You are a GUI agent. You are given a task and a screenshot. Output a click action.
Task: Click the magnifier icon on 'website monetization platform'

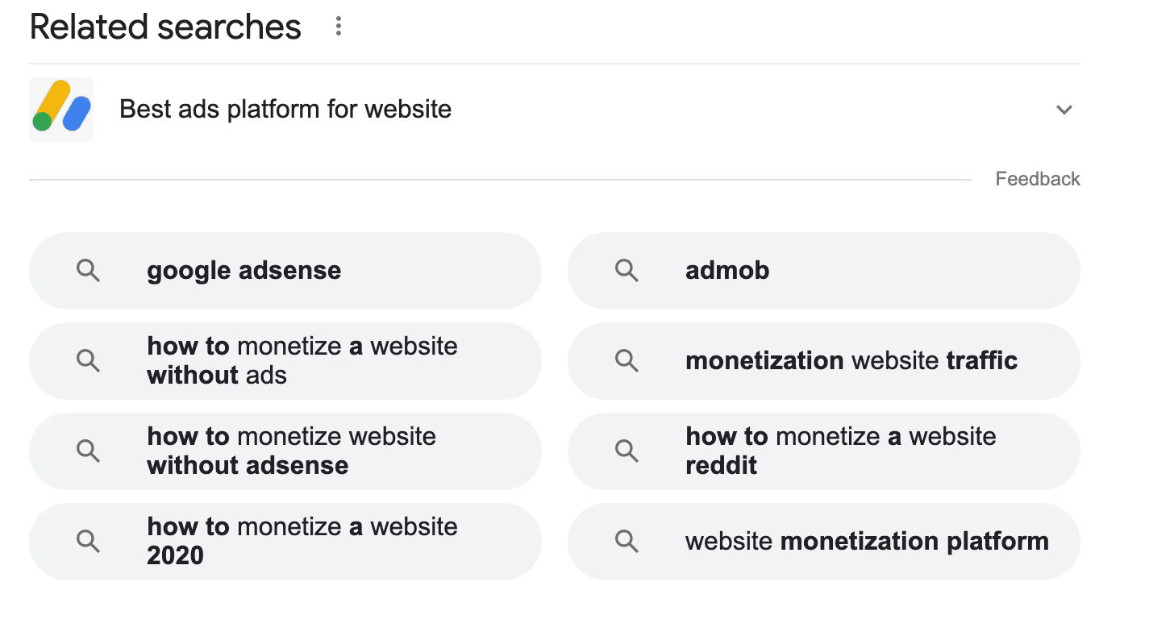[627, 541]
